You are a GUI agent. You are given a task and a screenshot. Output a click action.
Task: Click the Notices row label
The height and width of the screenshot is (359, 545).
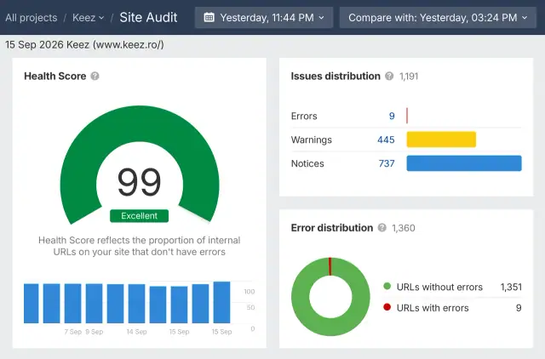pos(307,163)
